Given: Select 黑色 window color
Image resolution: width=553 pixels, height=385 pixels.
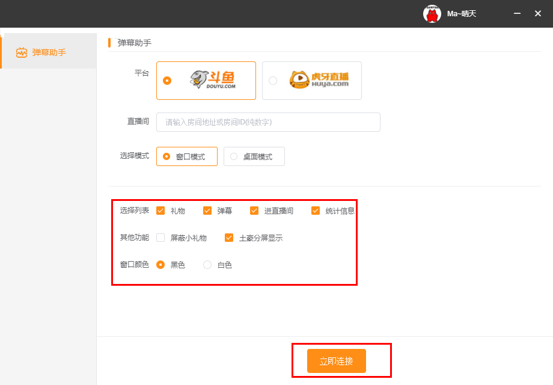Looking at the screenshot, I should pos(160,265).
